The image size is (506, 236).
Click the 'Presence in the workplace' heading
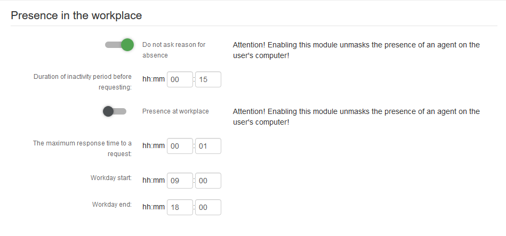tap(76, 15)
